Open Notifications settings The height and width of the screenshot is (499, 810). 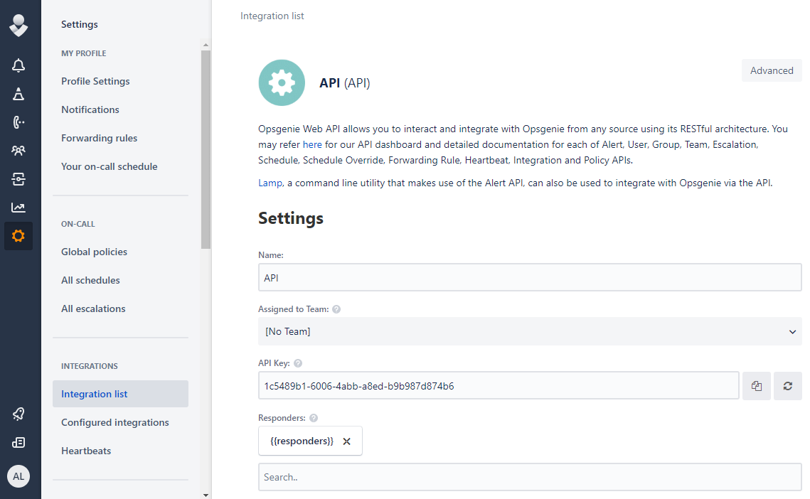click(90, 109)
